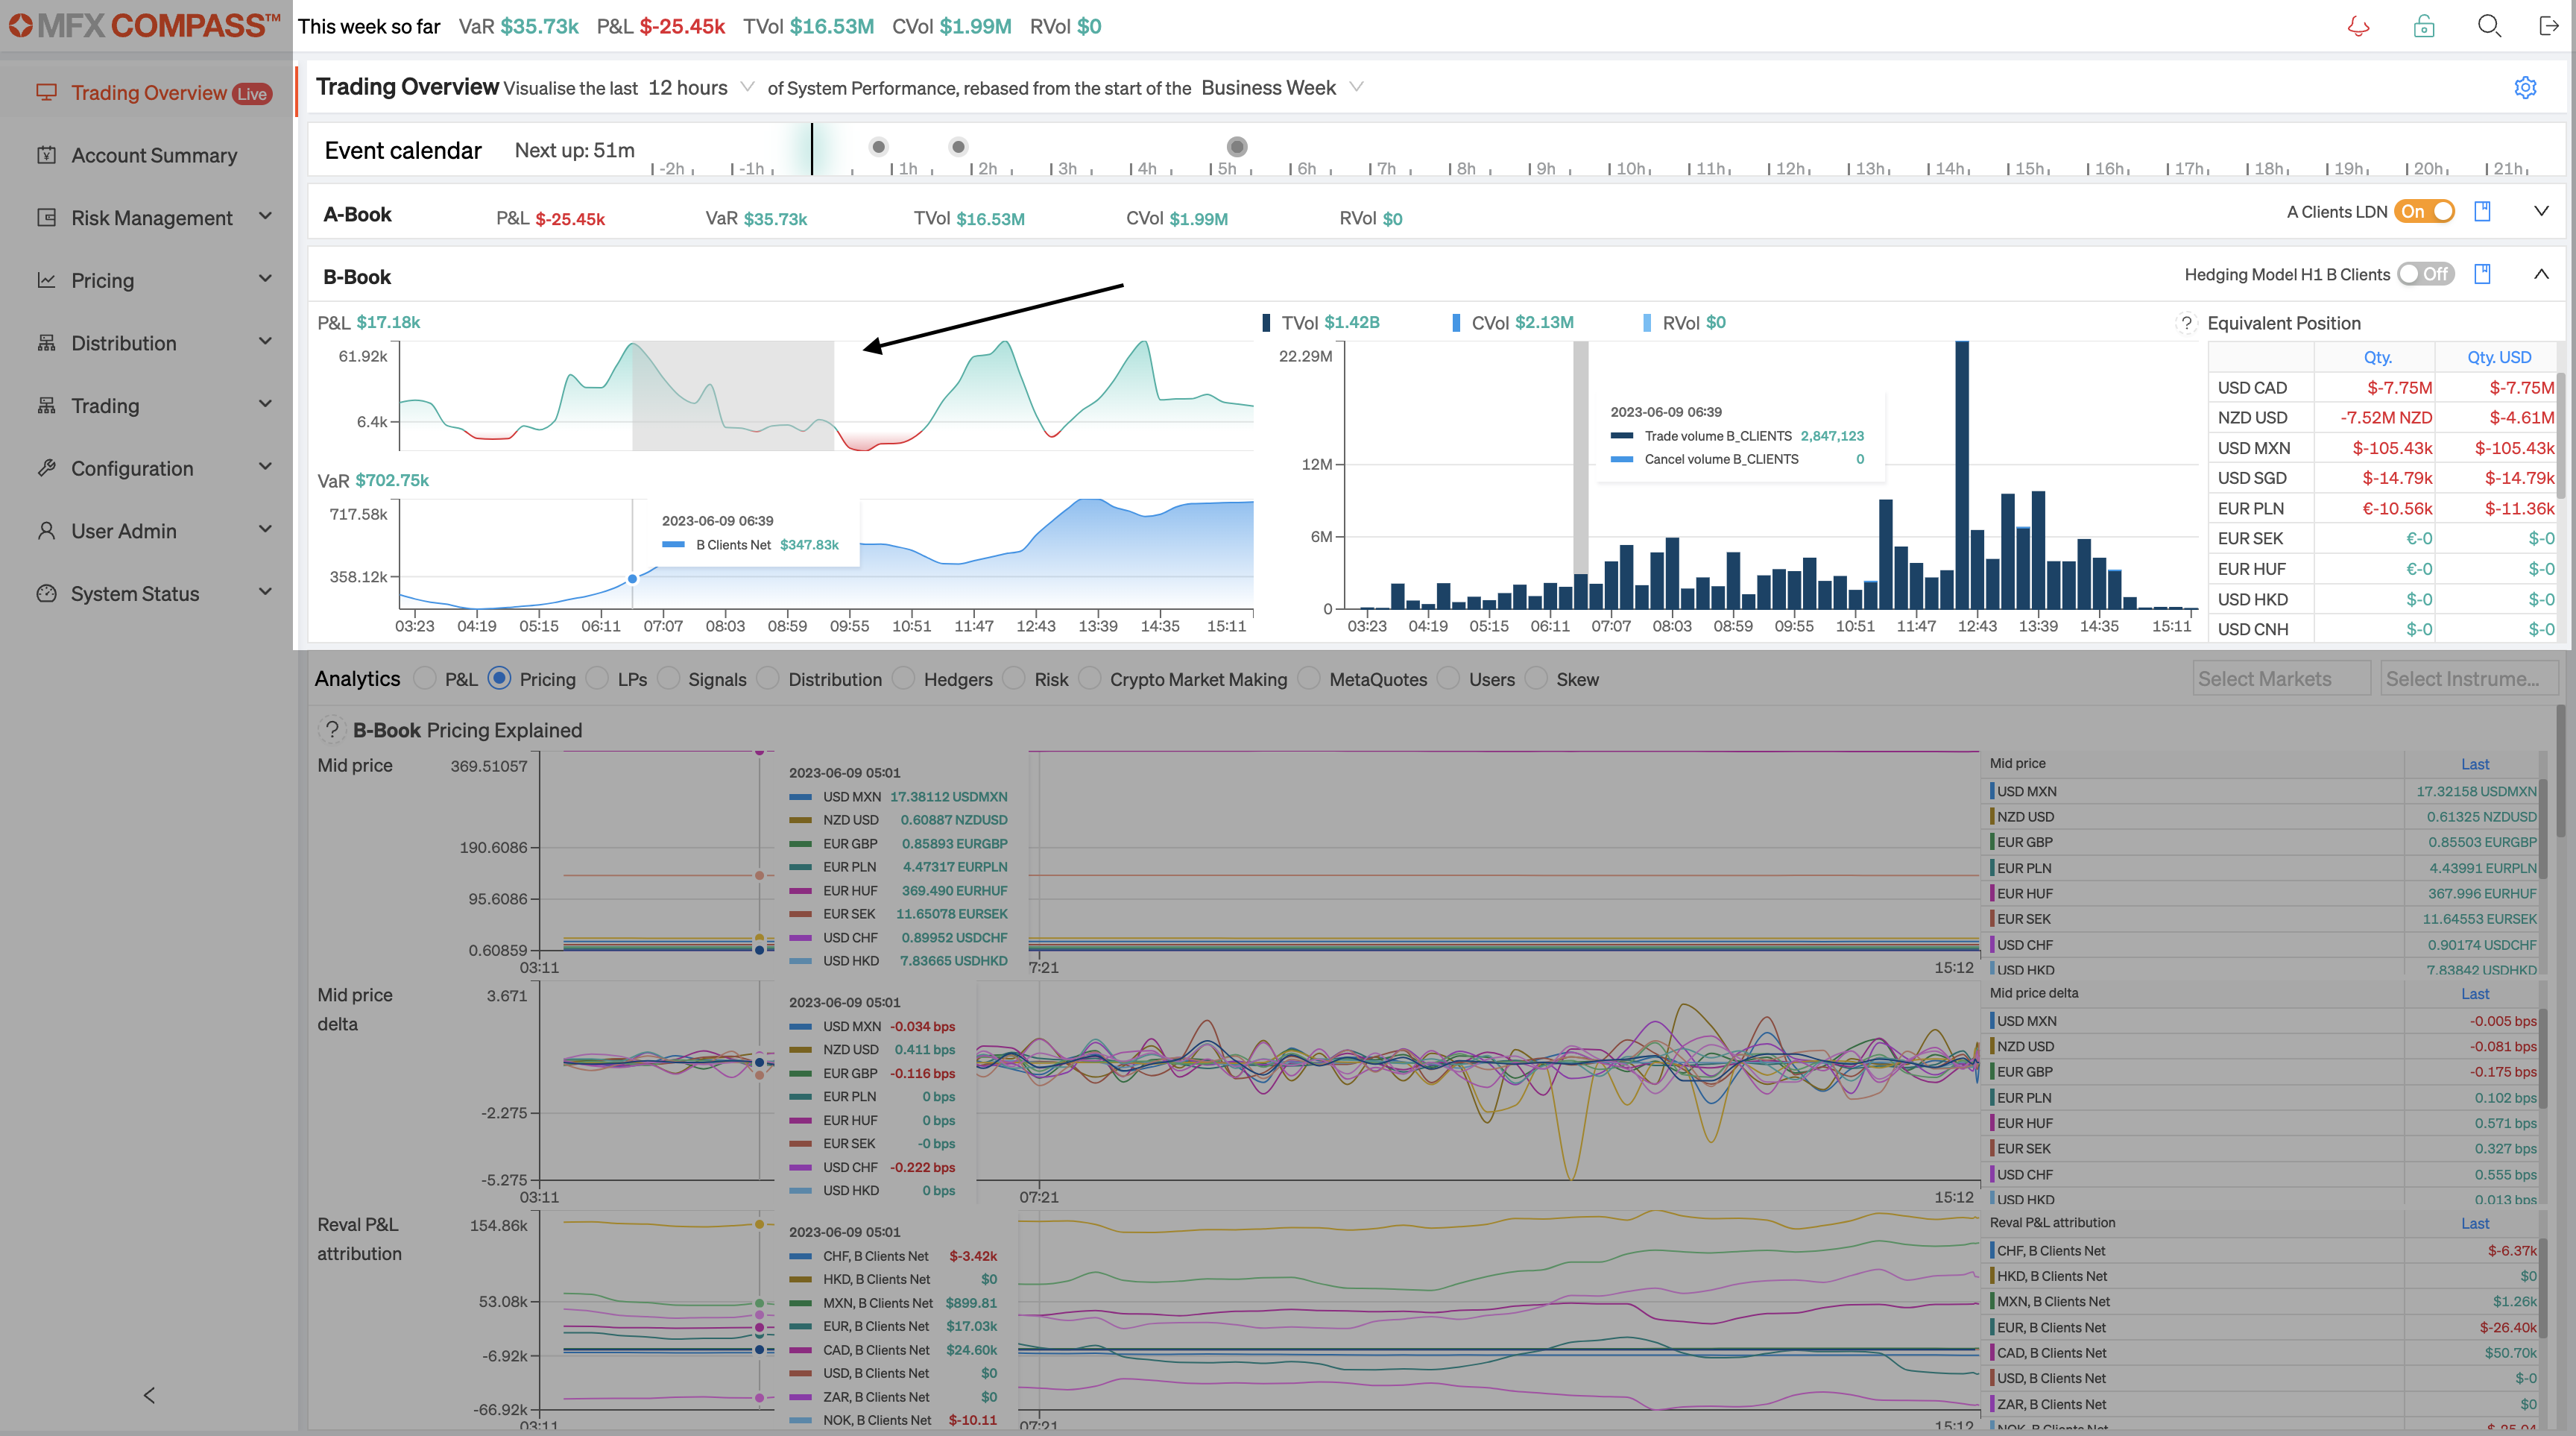Click Risk Management sidebar icon

pos(46,217)
